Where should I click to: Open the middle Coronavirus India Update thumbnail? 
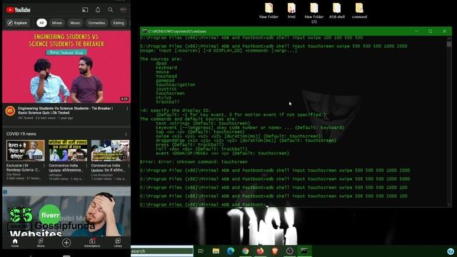pyautogui.click(x=68, y=151)
